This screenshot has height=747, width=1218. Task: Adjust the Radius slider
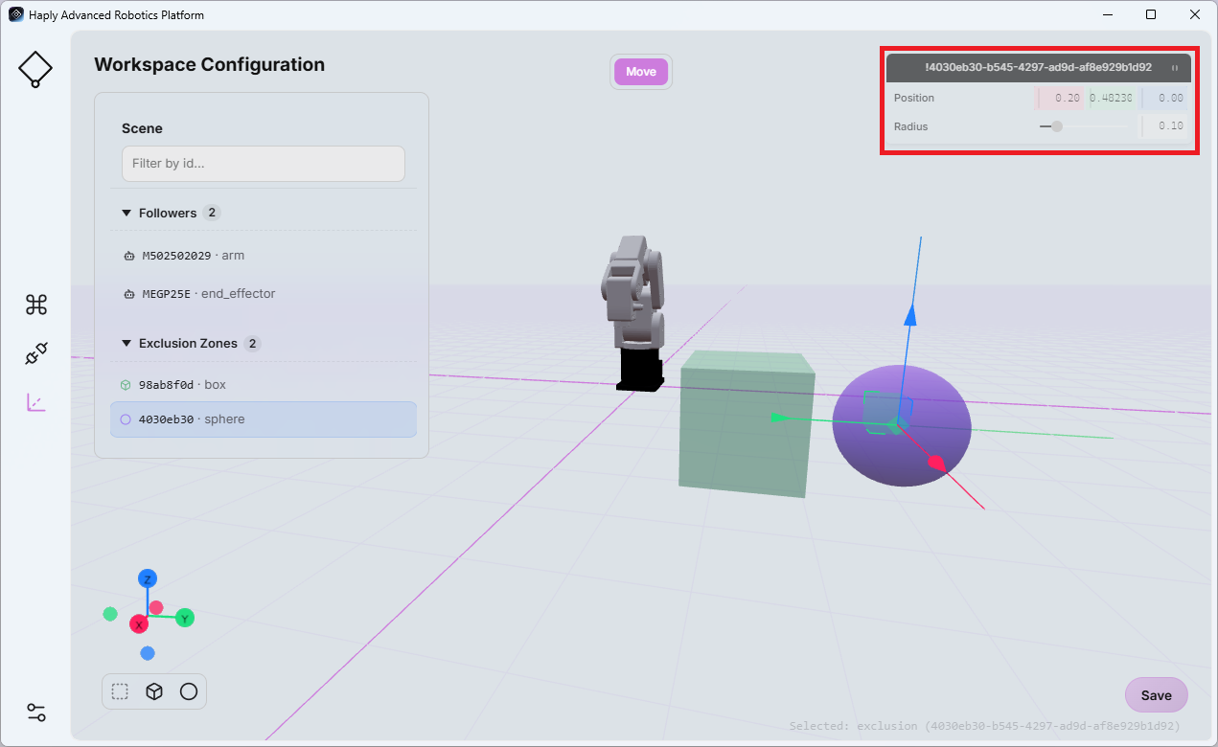(x=1084, y=126)
